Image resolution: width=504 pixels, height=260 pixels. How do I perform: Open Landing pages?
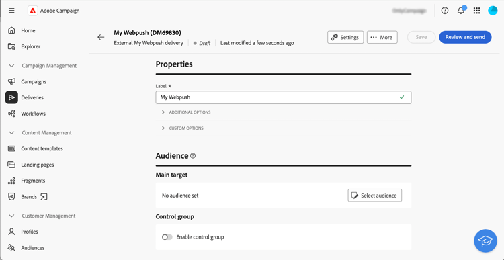[38, 165]
